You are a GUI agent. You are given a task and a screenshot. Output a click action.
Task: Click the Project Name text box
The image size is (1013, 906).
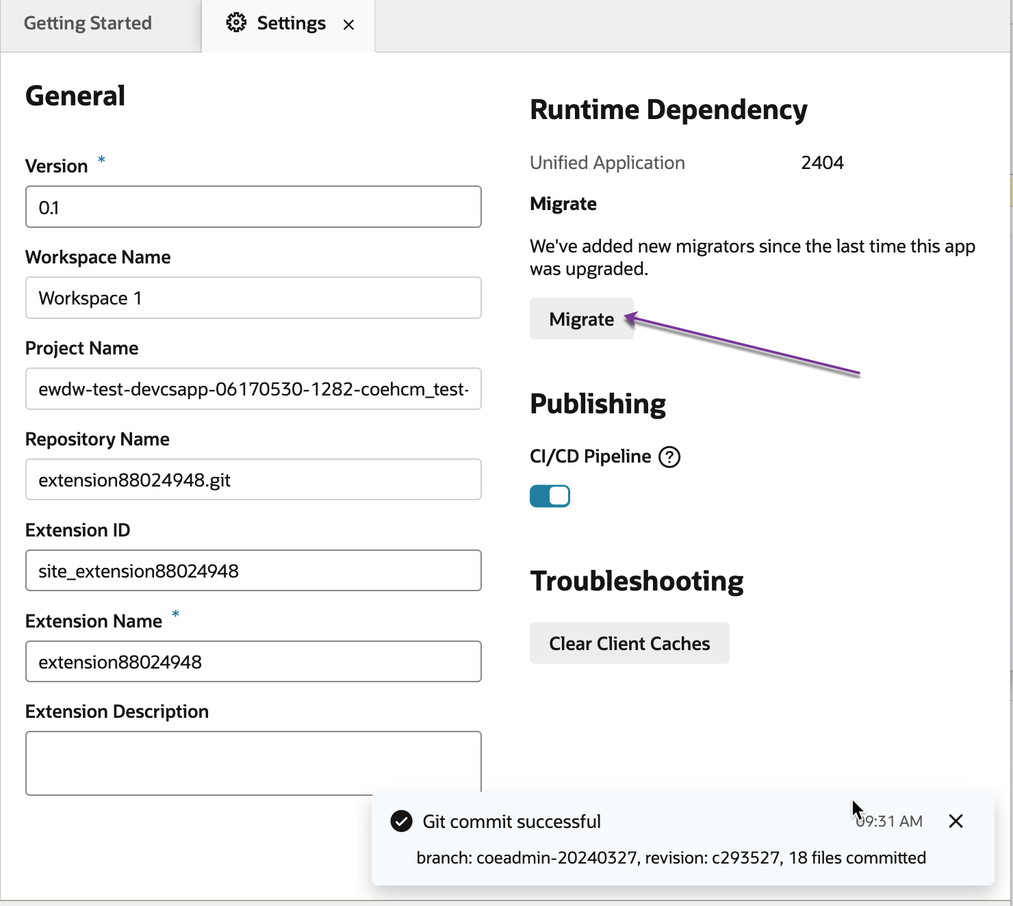pyautogui.click(x=253, y=389)
